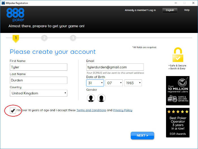
Task: Minimize the registration window
Action: pos(176,3)
